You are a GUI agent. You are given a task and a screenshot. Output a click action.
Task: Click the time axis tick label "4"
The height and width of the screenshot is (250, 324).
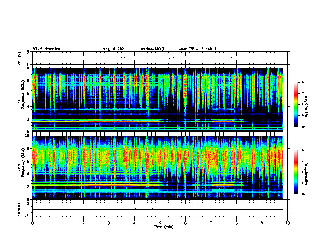[135, 223]
